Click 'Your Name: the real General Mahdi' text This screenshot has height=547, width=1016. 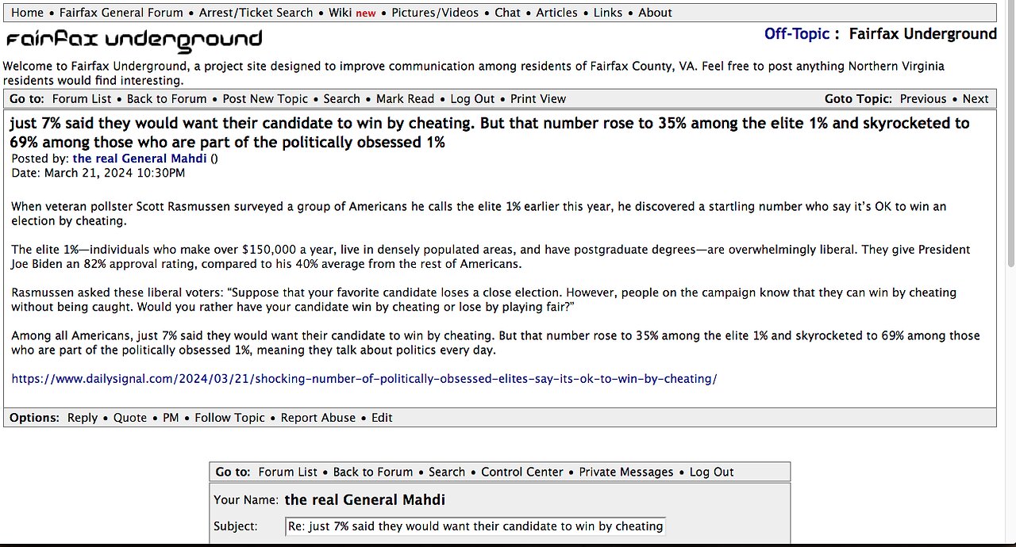click(x=329, y=500)
